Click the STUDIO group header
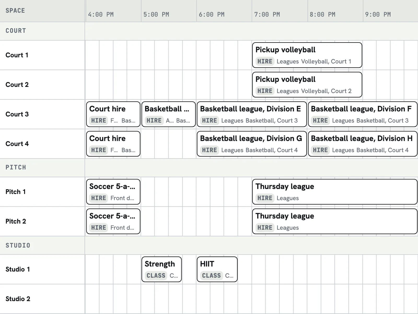Viewport: 418px width, 314px height. point(18,245)
